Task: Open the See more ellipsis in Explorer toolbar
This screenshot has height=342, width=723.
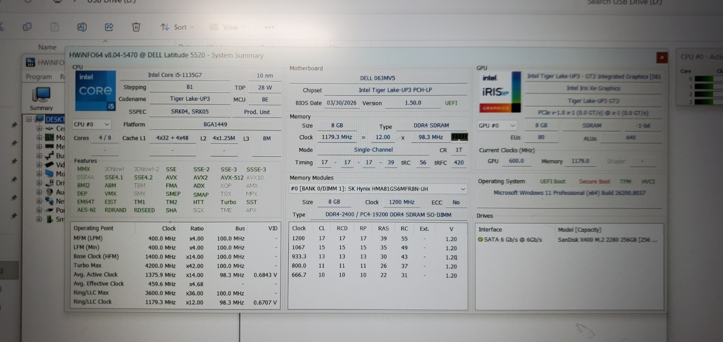Action: pos(269,27)
